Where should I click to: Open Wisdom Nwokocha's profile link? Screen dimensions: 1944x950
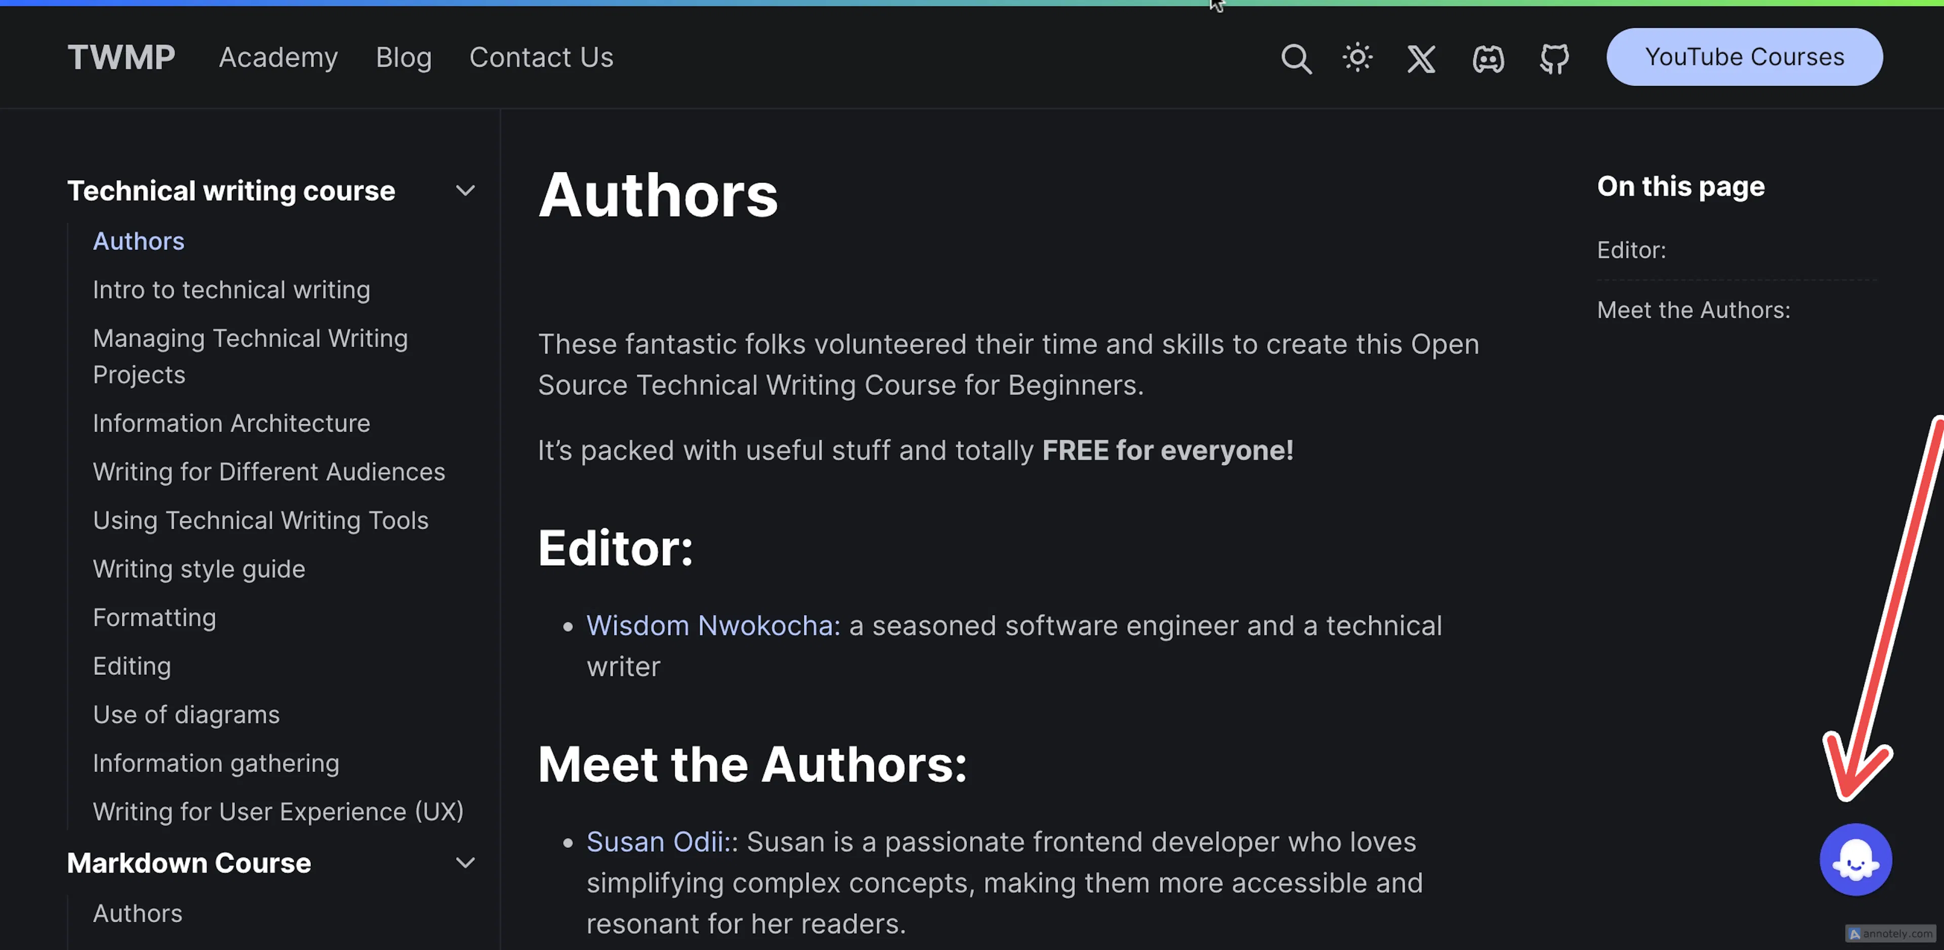tap(709, 625)
